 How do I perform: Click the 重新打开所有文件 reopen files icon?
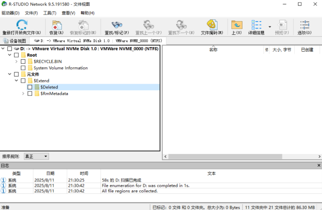coord(21,25)
